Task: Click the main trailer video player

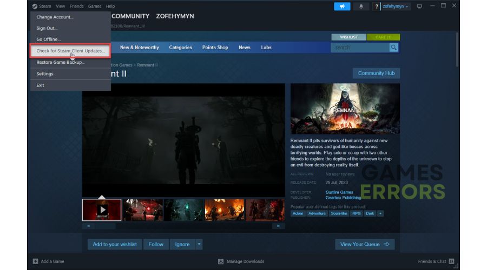Action: tap(183, 140)
